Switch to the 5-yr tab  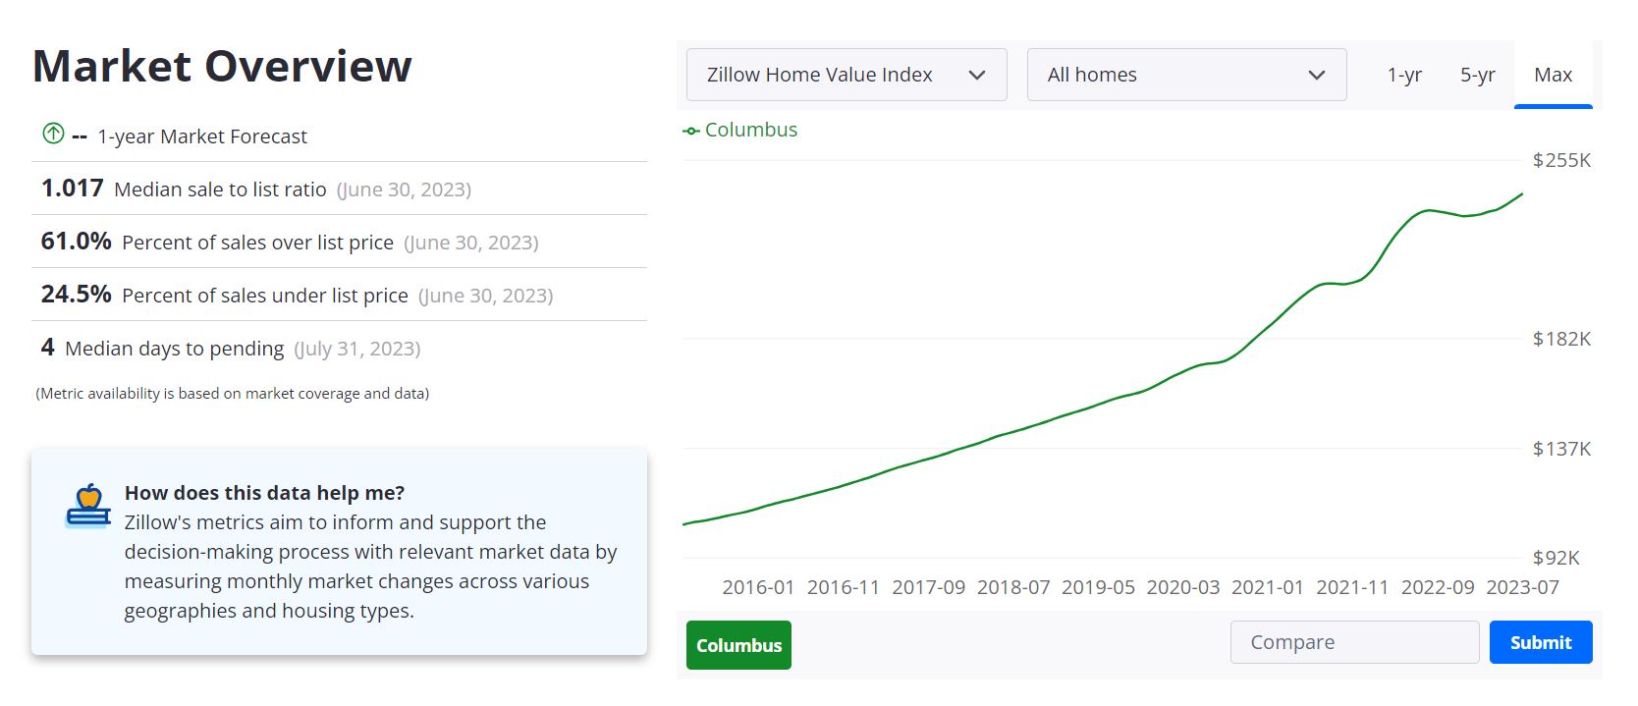coord(1477,75)
